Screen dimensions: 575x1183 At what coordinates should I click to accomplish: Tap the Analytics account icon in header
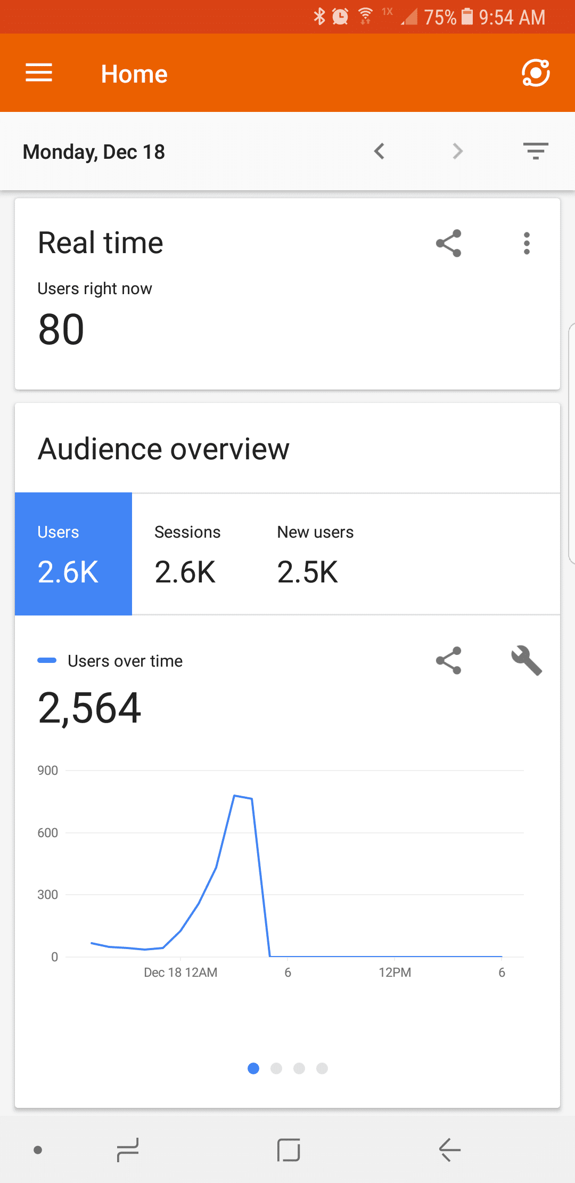coord(536,73)
